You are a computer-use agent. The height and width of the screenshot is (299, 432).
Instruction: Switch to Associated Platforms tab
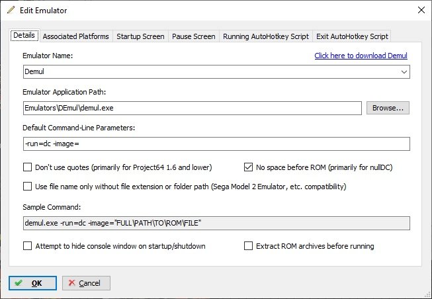click(76, 36)
